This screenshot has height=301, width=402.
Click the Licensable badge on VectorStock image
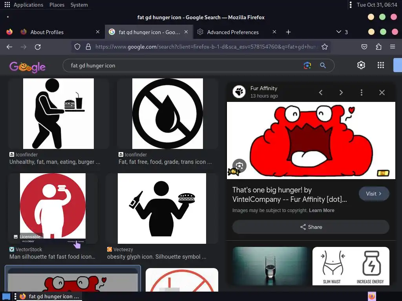pyautogui.click(x=27, y=237)
